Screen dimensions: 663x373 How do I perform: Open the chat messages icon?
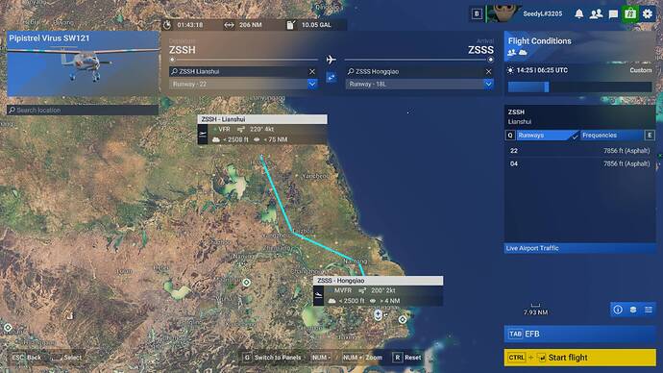[613, 14]
